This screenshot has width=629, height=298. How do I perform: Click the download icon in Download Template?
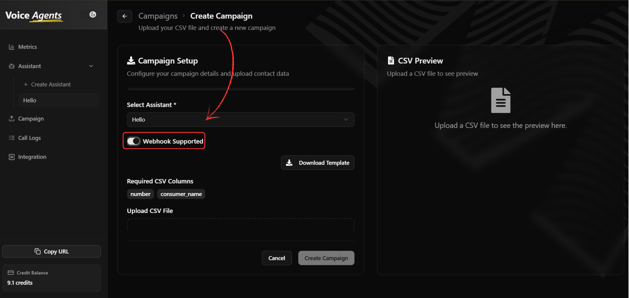pos(289,163)
